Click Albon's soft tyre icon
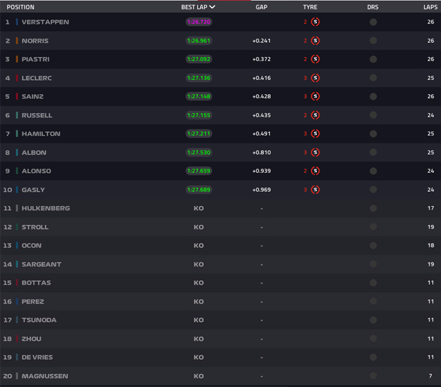The height and width of the screenshot is (387, 441). coord(315,152)
